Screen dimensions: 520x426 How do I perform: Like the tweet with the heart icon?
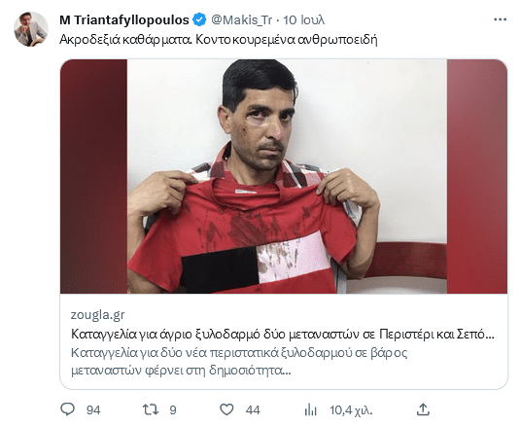(x=226, y=409)
